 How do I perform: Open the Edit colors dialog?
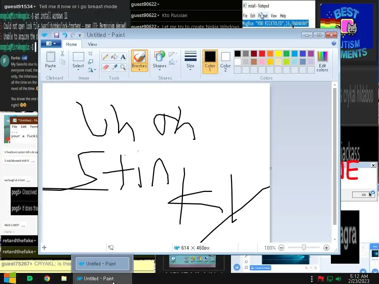322,61
